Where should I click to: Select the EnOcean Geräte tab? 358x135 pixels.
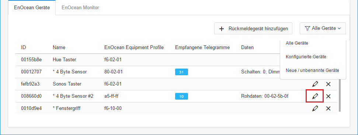click(x=32, y=7)
